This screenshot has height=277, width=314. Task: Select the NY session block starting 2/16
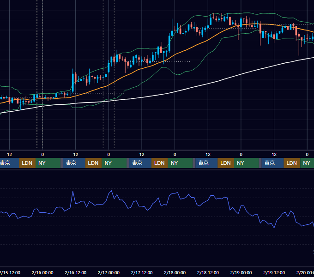click(x=114, y=163)
